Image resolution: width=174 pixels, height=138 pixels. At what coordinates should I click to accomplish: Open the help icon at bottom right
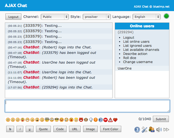point(137,130)
